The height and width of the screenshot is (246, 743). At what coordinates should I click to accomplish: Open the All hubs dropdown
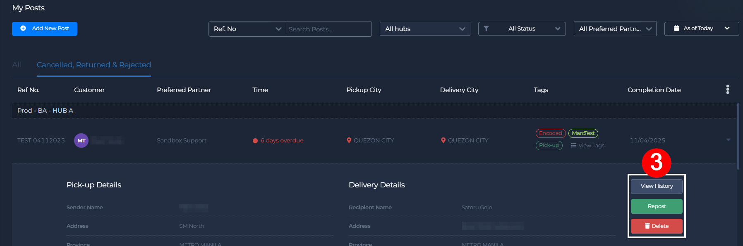click(425, 29)
